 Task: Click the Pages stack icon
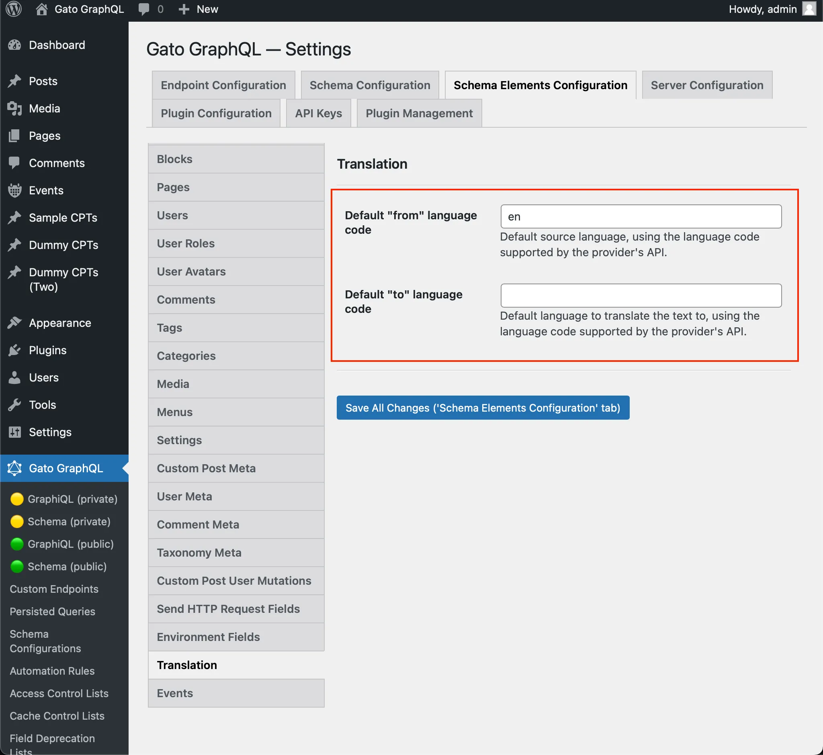click(x=15, y=136)
